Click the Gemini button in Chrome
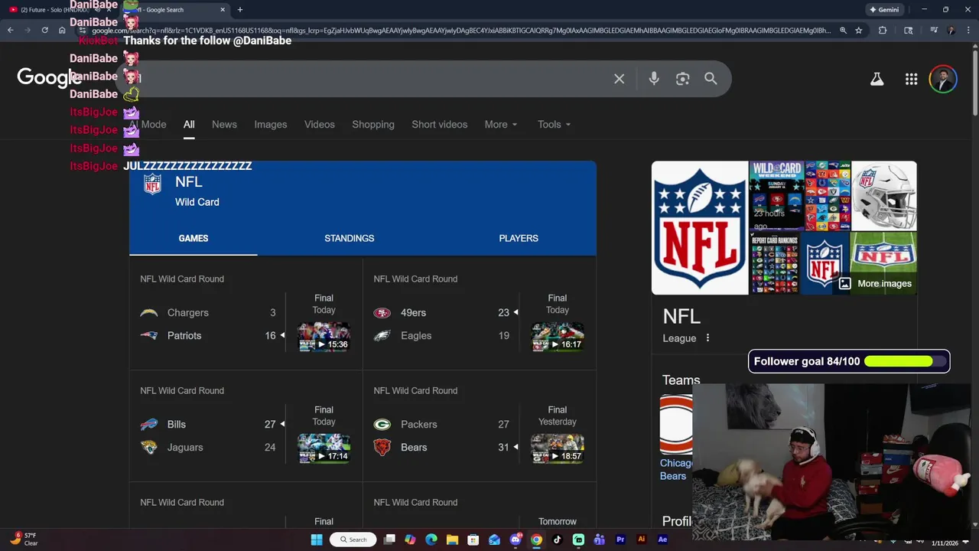The height and width of the screenshot is (551, 979). [884, 10]
